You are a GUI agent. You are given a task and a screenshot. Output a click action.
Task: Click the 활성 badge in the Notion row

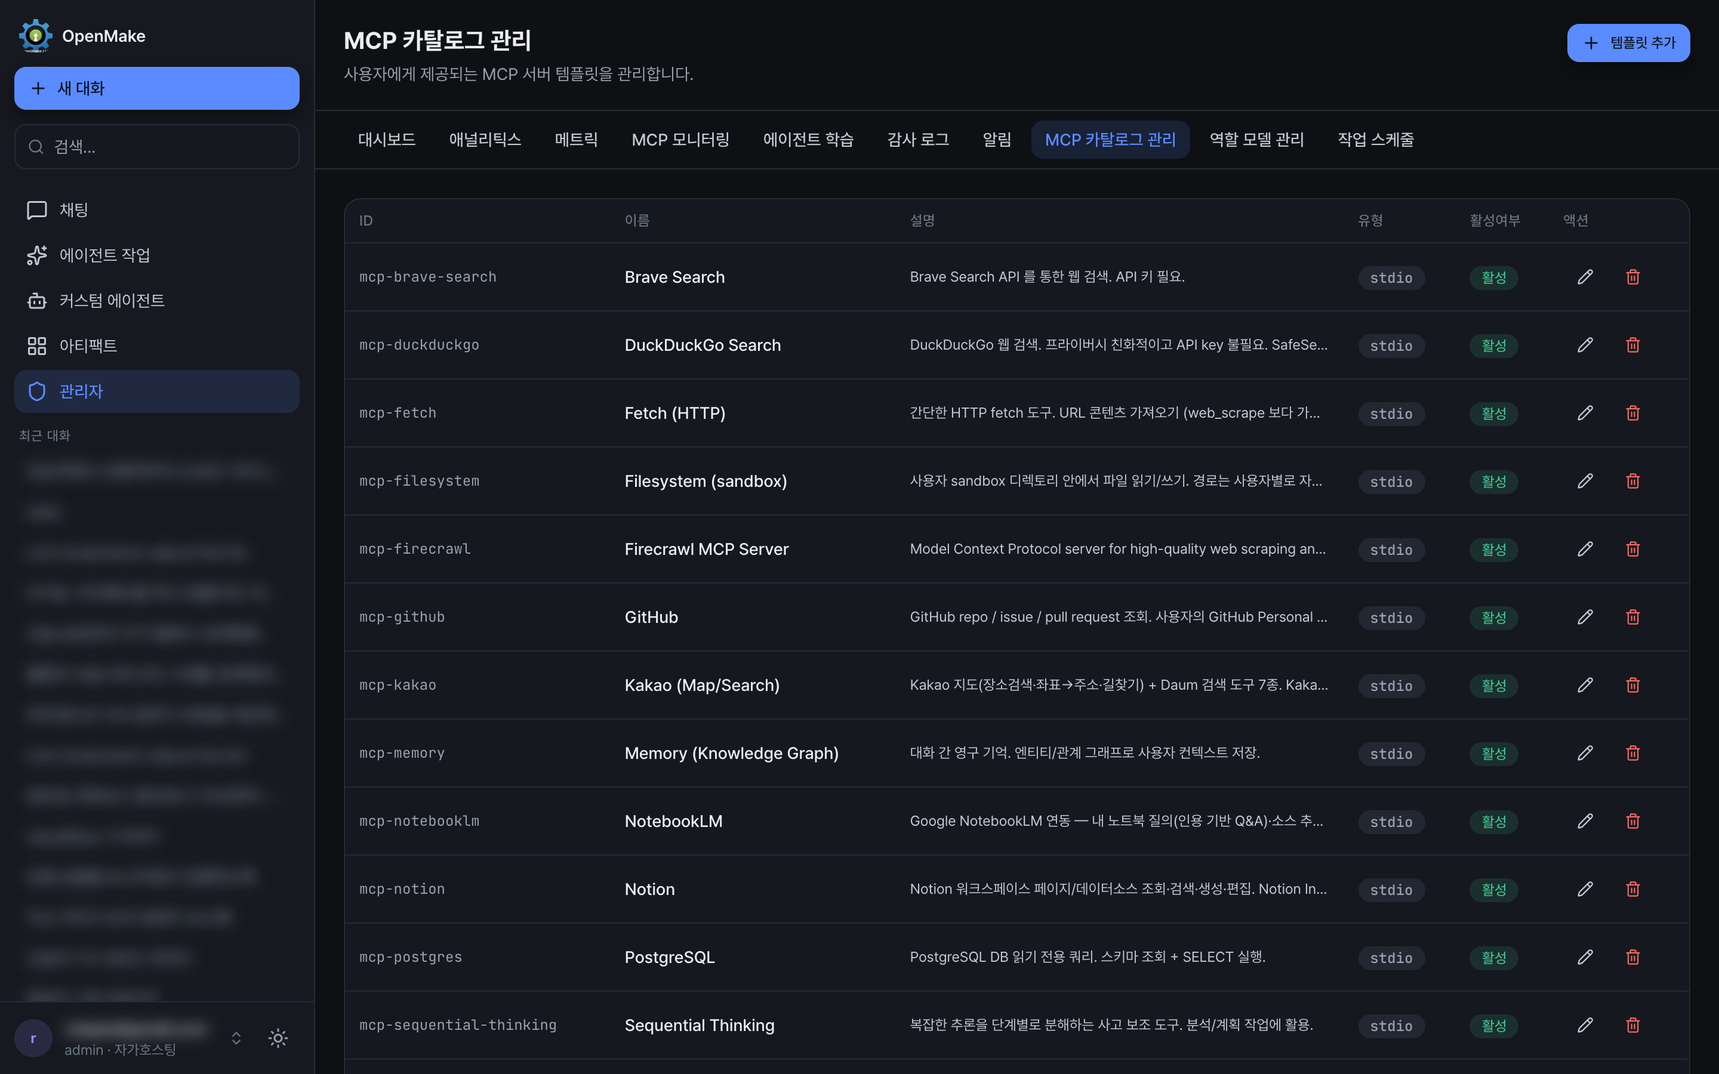(x=1493, y=890)
